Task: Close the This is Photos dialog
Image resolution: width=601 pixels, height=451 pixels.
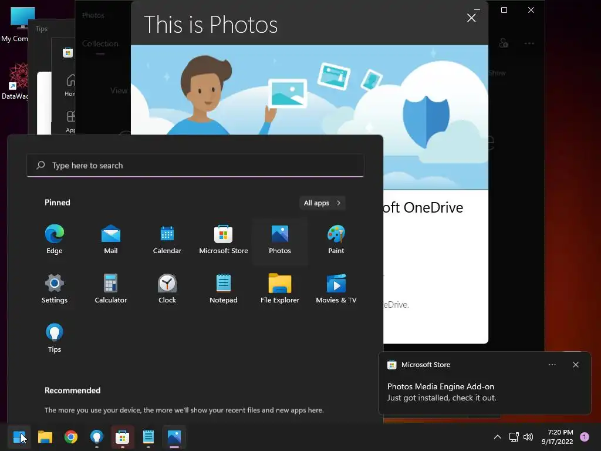Action: point(471,18)
